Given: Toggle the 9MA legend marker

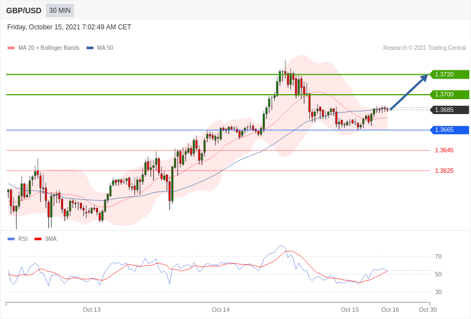Looking at the screenshot, I should point(38,239).
